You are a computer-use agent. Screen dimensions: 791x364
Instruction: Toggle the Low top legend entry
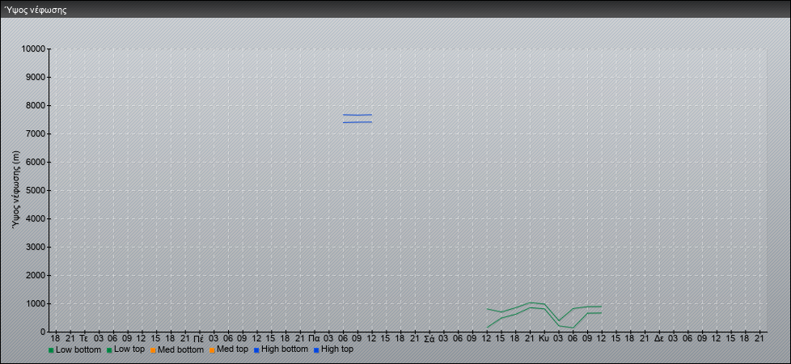[125, 349]
